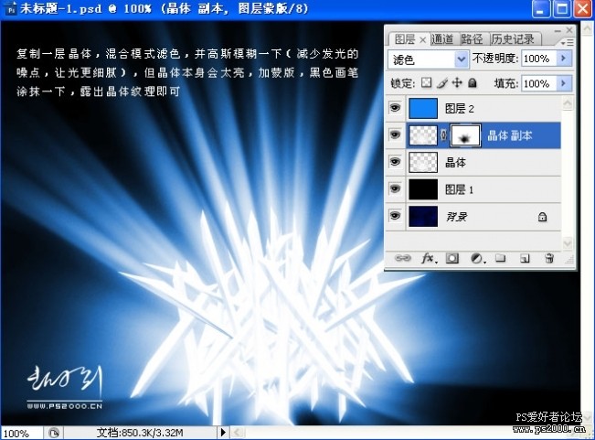Close the layers panel
The width and height of the screenshot is (595, 440).
pyautogui.click(x=569, y=30)
